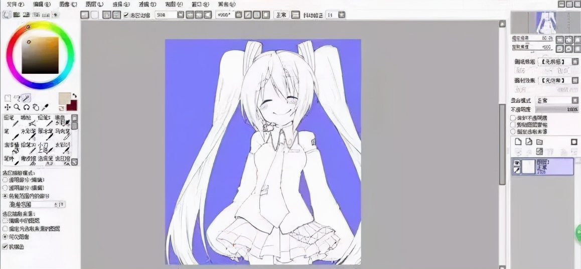Toggle the HSV slider panel icon

coord(26,15)
